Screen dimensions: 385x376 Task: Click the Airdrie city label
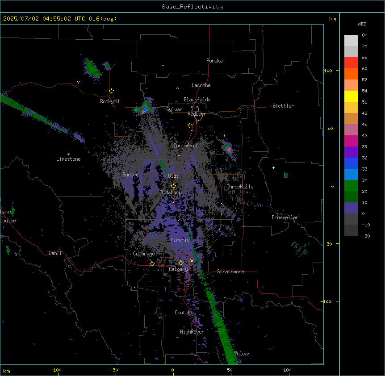(x=180, y=240)
